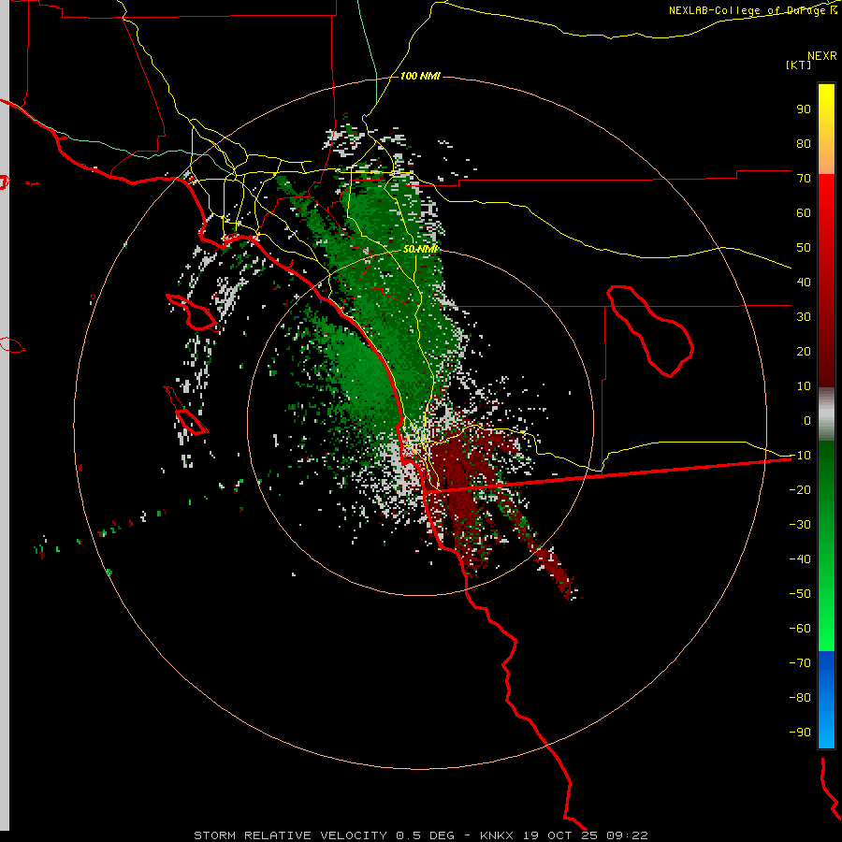Click the 50 NMI range ring label

(x=420, y=250)
